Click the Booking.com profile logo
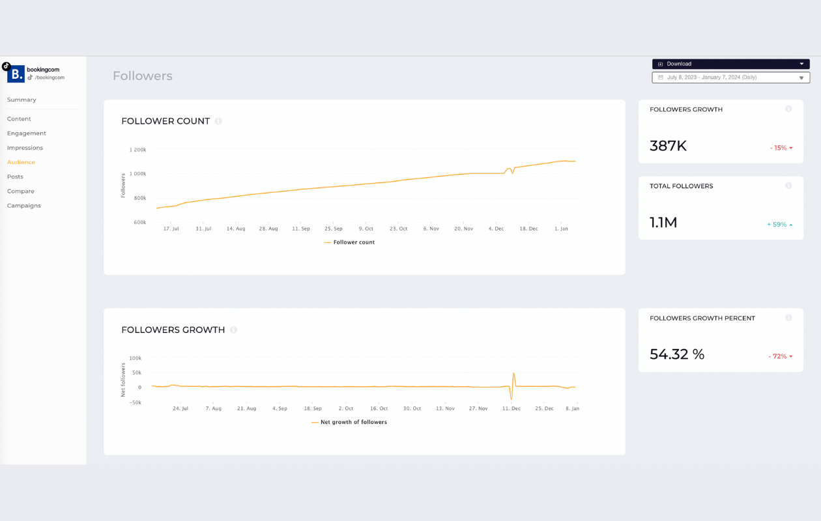This screenshot has height=521, width=821. tap(16, 74)
